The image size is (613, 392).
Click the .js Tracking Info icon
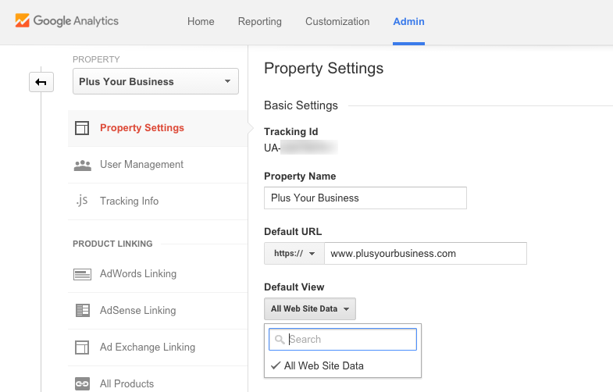[82, 201]
